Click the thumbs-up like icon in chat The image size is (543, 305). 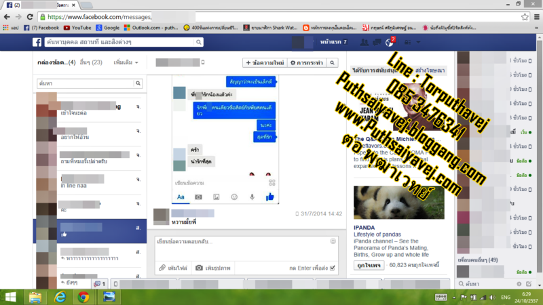tap(270, 197)
